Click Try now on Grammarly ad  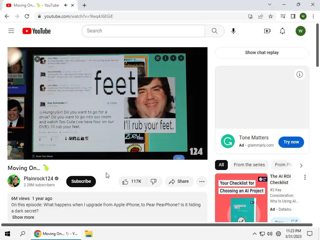point(291,142)
